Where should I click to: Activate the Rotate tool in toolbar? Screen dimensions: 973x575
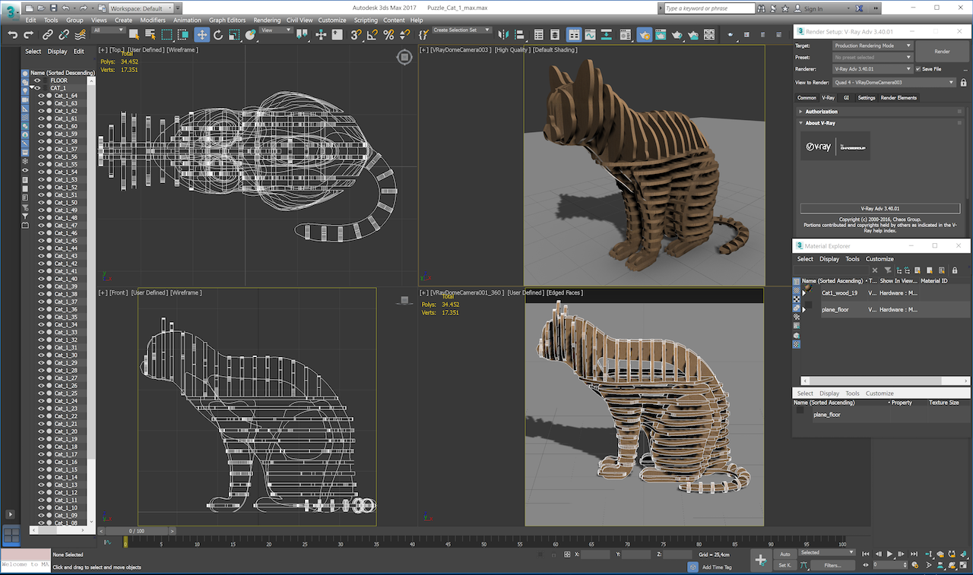[x=218, y=35]
